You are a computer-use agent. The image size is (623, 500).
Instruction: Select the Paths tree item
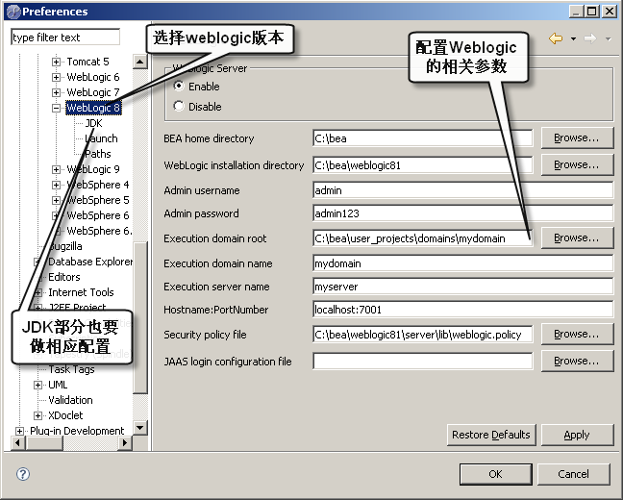pyautogui.click(x=97, y=154)
